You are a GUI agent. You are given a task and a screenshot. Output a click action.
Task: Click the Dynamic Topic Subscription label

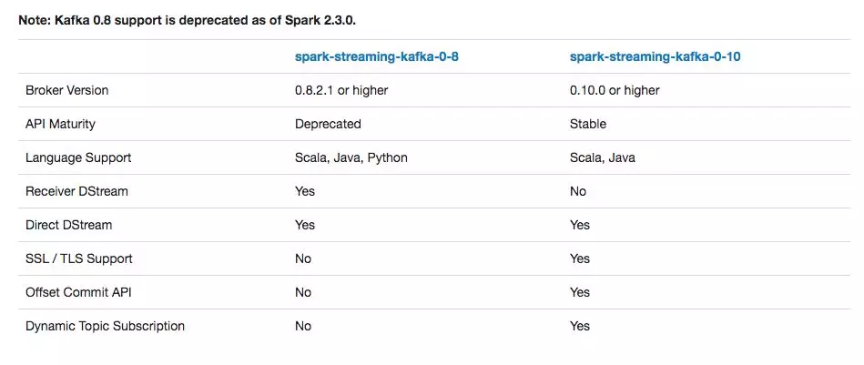point(105,326)
